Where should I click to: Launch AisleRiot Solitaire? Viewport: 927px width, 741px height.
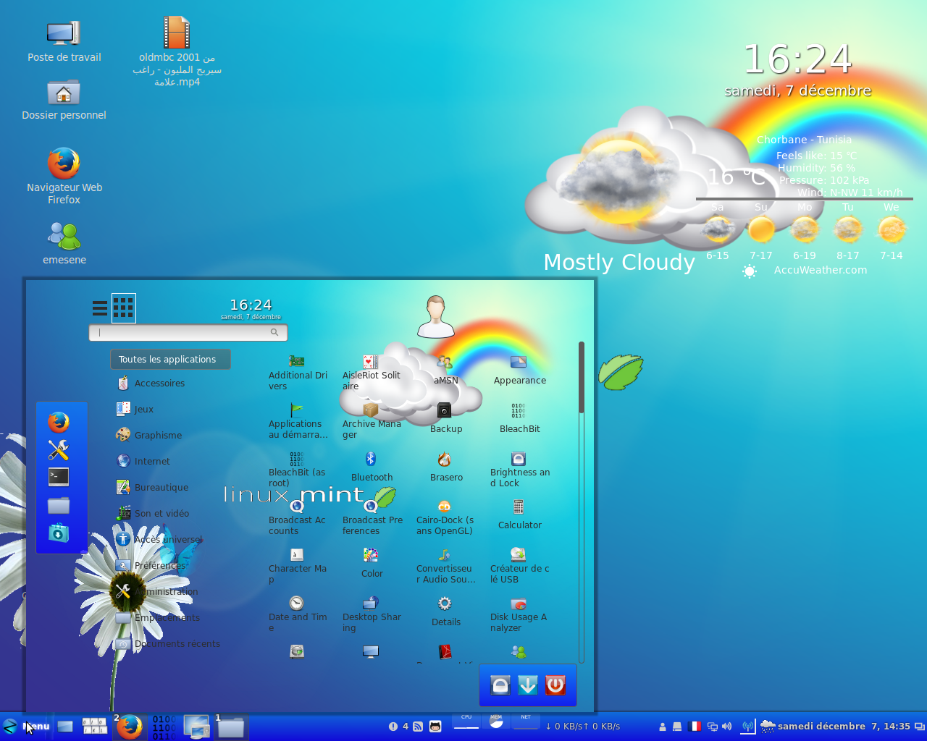click(372, 373)
